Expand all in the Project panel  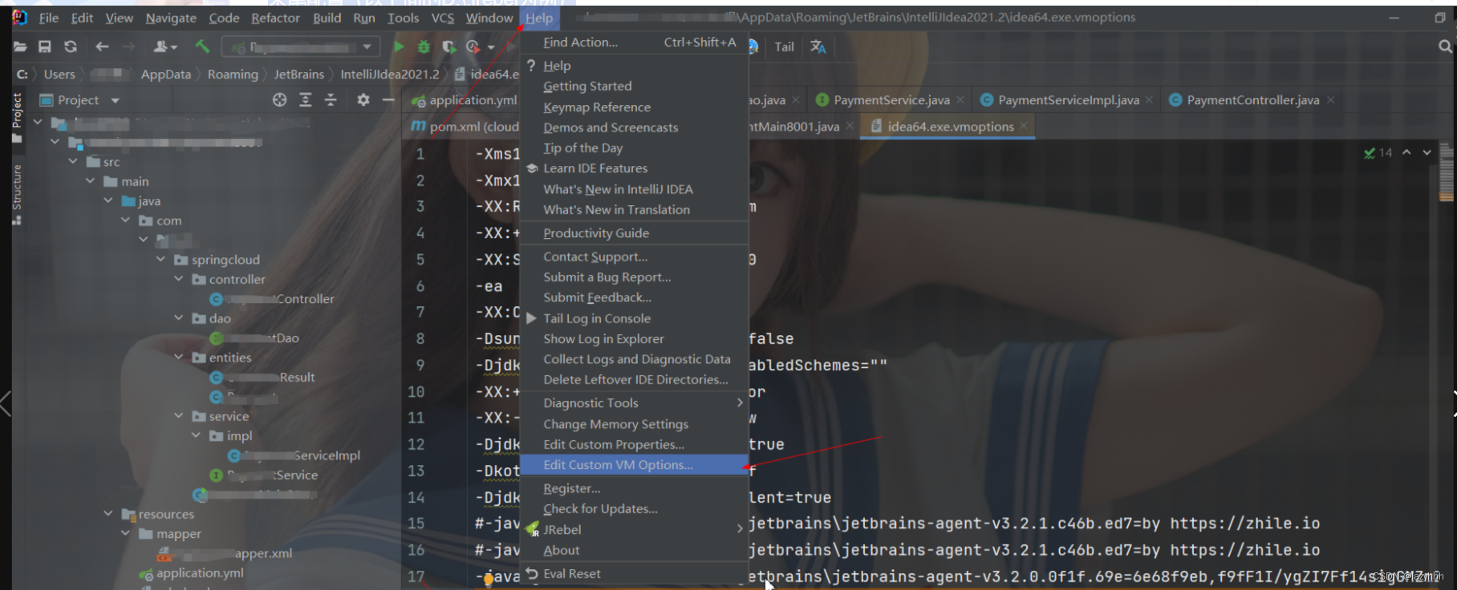click(x=306, y=100)
